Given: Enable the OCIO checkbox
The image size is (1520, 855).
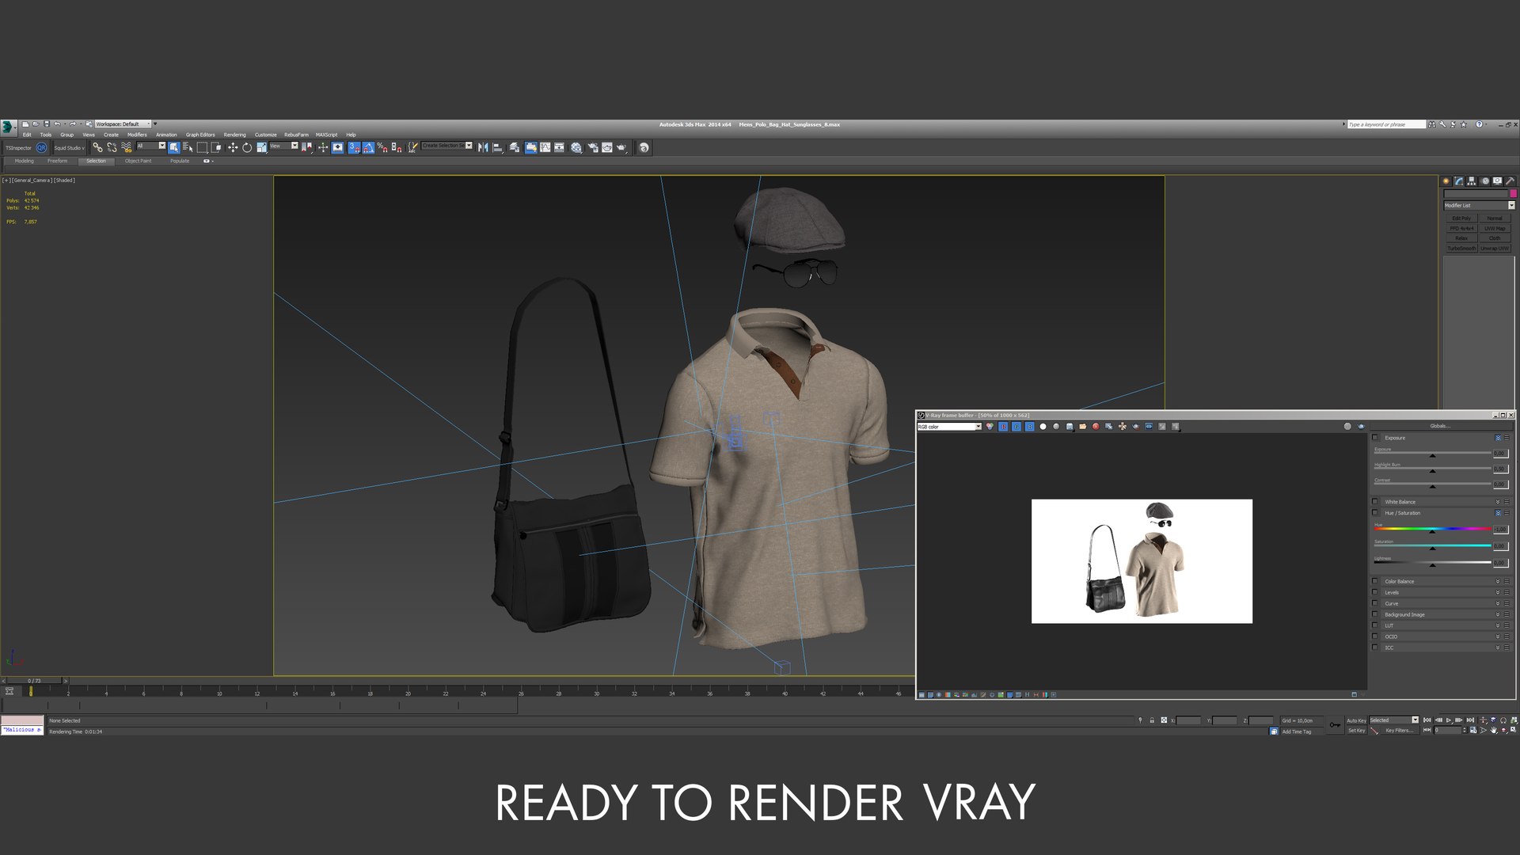Looking at the screenshot, I should 1375,637.
